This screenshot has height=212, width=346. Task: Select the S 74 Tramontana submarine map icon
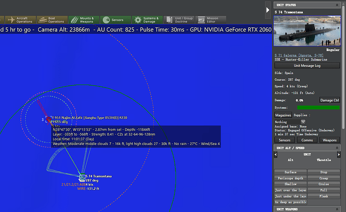coord(82,177)
